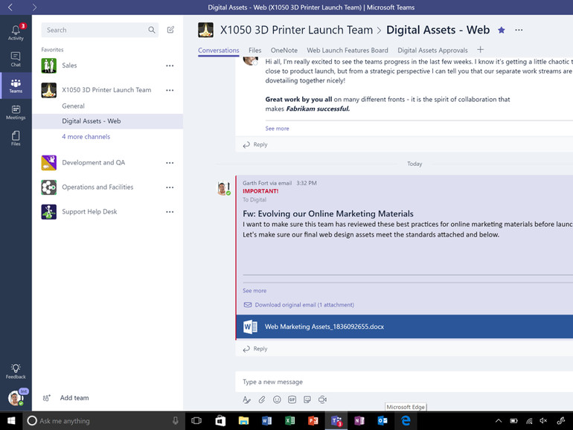Screen dimensions: 573x430
Task: Start a new chat with compose icon
Action: pyautogui.click(x=170, y=30)
